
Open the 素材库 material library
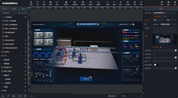coord(83,3)
